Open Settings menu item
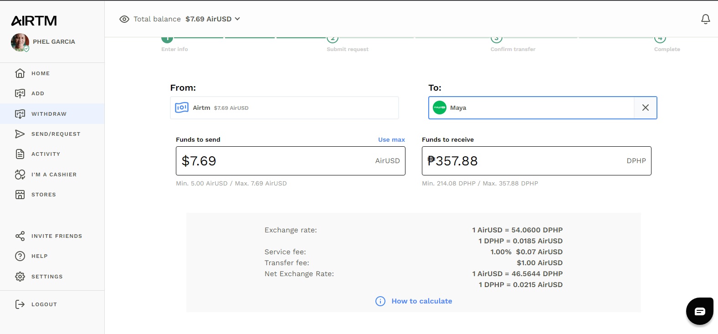The width and height of the screenshot is (718, 334). [52, 277]
